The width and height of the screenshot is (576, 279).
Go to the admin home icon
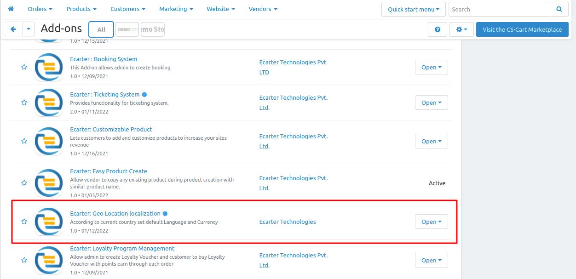pyautogui.click(x=11, y=9)
